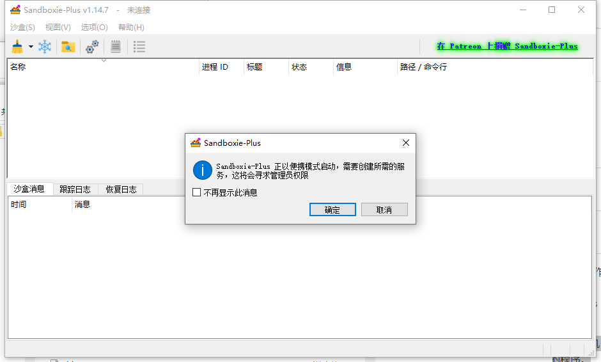Click the dialog title bar Sandboxie icon

click(x=196, y=143)
